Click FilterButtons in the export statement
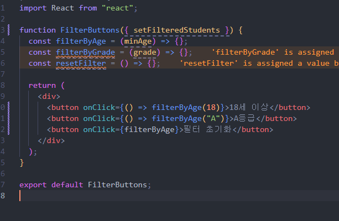 click(x=117, y=185)
